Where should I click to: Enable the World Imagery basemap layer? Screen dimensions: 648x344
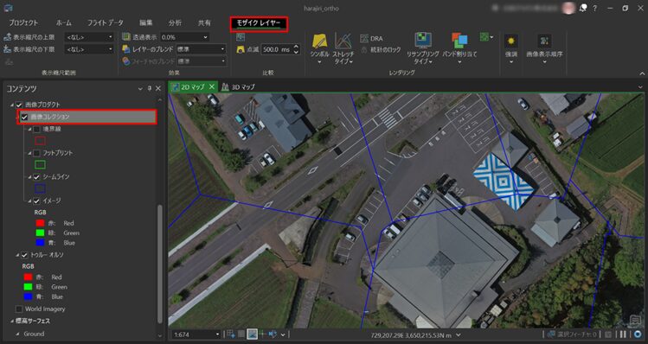19,309
